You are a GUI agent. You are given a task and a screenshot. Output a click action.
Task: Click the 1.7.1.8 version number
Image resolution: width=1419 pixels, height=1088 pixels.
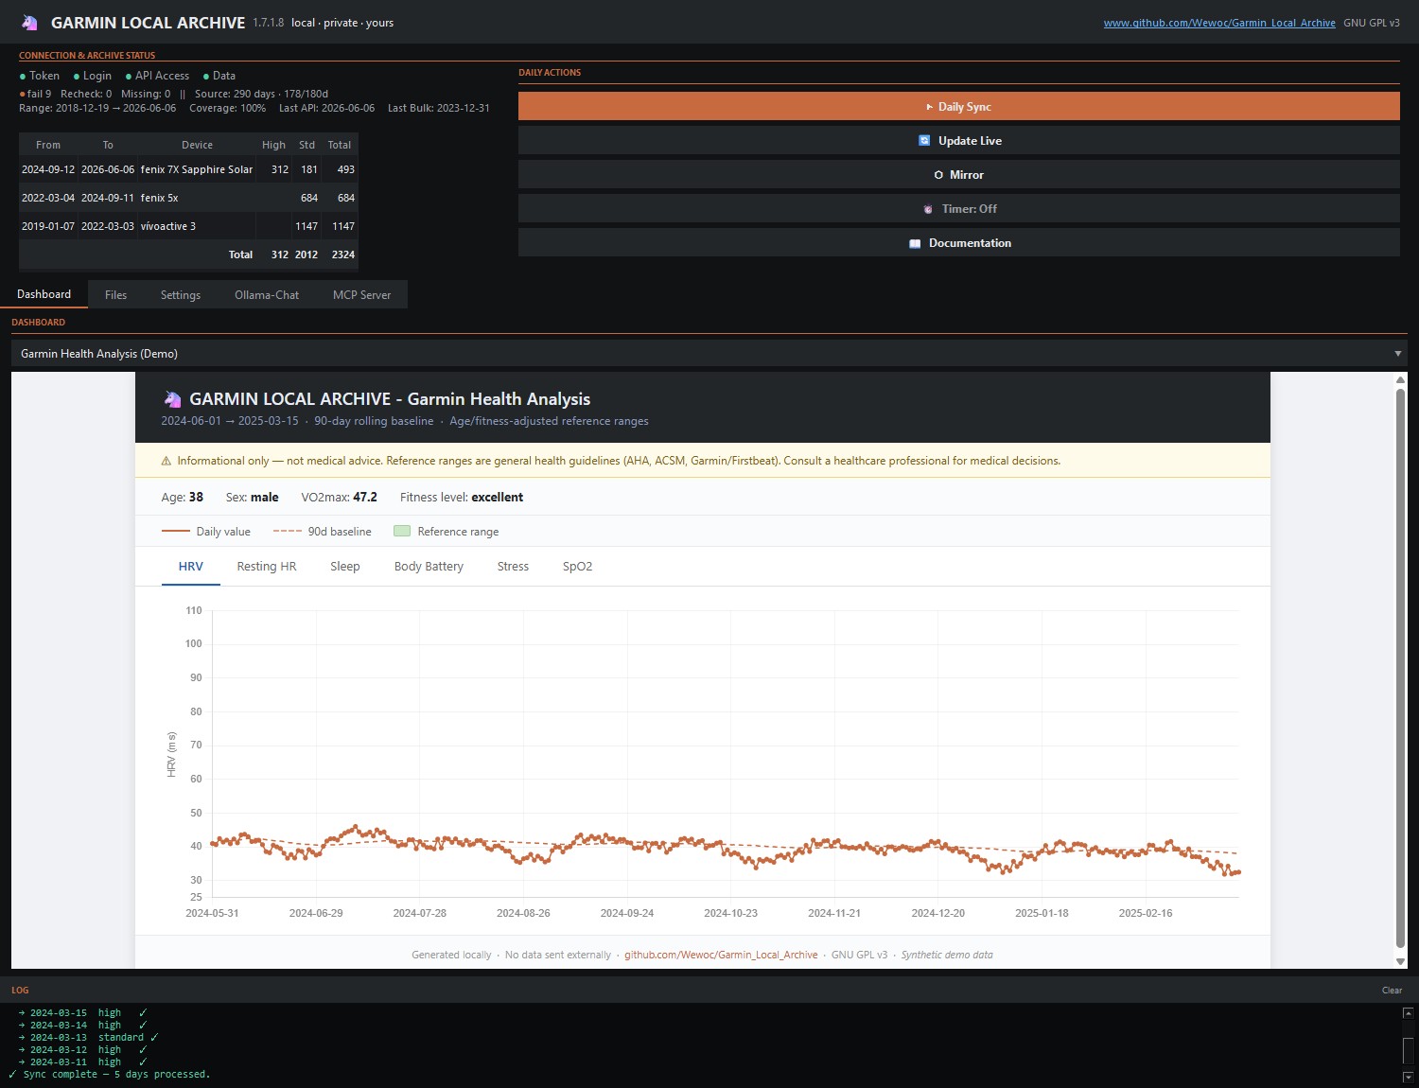click(x=268, y=23)
